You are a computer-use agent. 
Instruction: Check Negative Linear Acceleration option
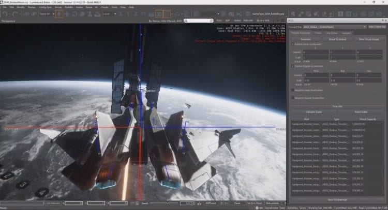coord(293,89)
